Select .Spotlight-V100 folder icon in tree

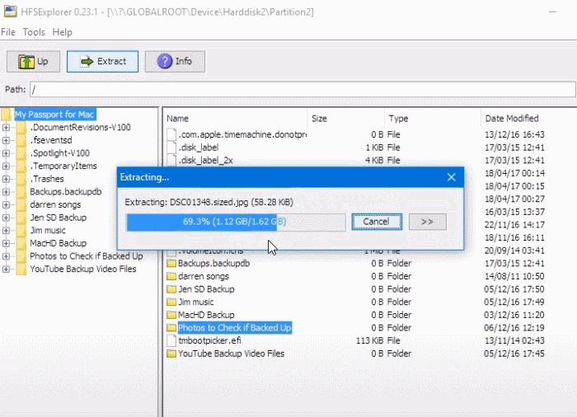[x=21, y=153]
